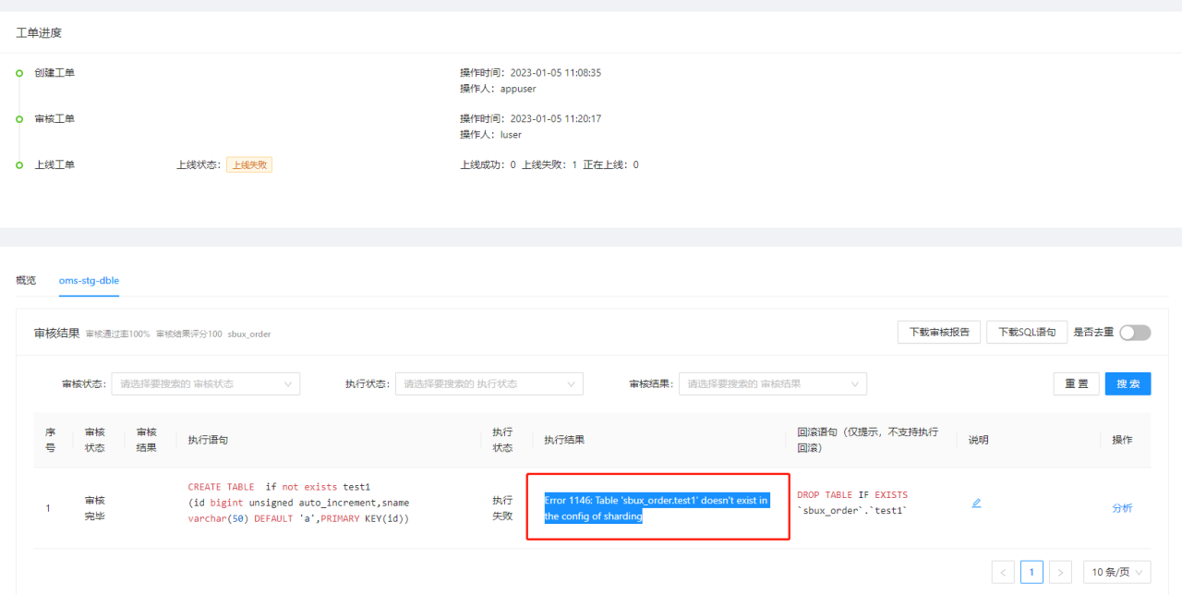Open the 审核状态 dropdown selector
Image resolution: width=1182 pixels, height=595 pixels.
pos(205,383)
